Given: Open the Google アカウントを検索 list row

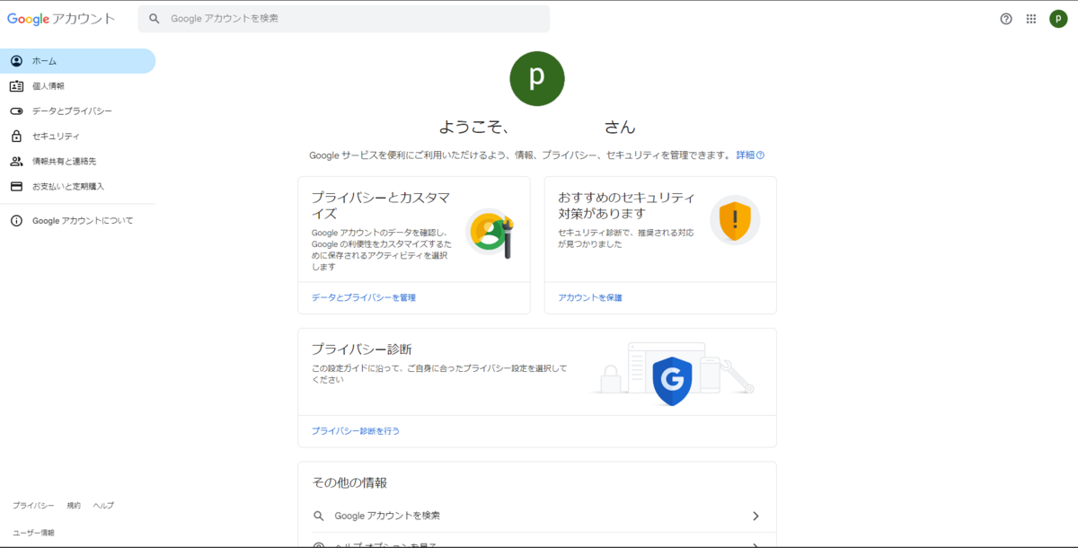Looking at the screenshot, I should click(537, 516).
